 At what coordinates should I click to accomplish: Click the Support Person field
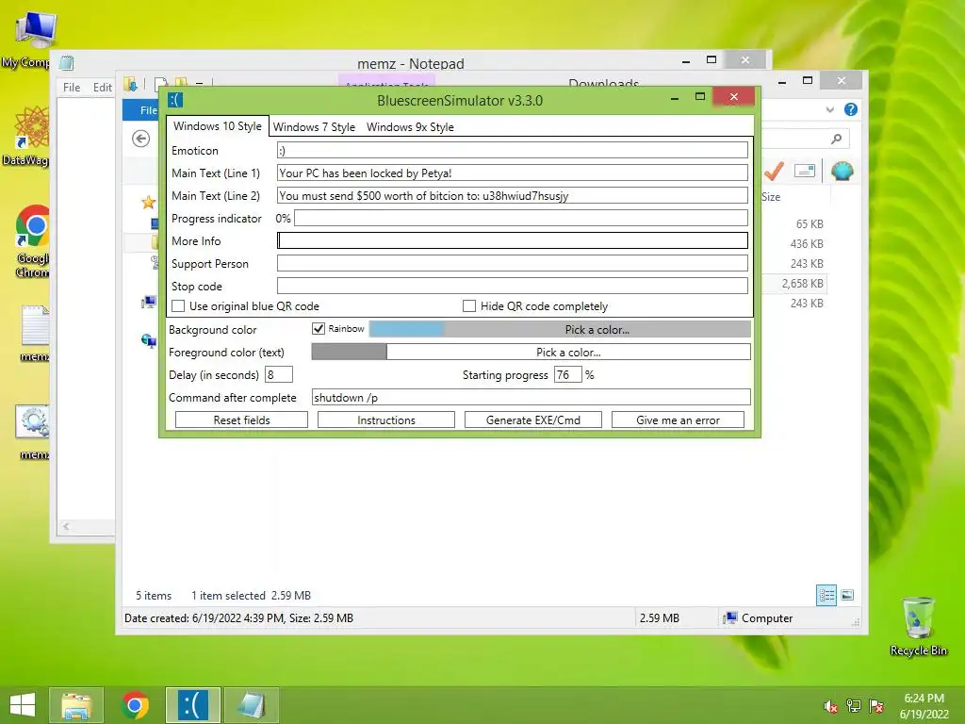coord(512,264)
